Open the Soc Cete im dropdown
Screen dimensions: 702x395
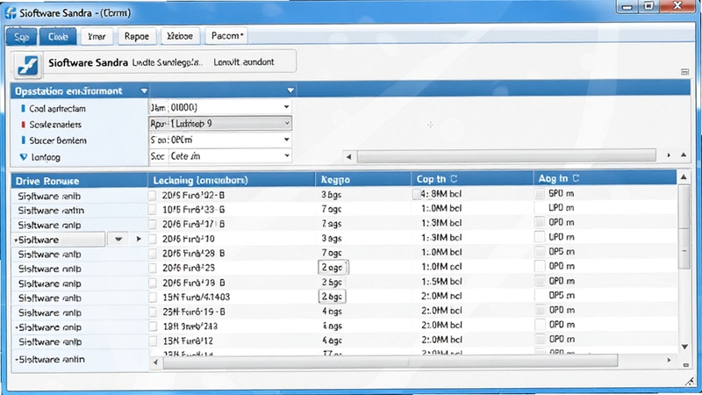tap(287, 156)
